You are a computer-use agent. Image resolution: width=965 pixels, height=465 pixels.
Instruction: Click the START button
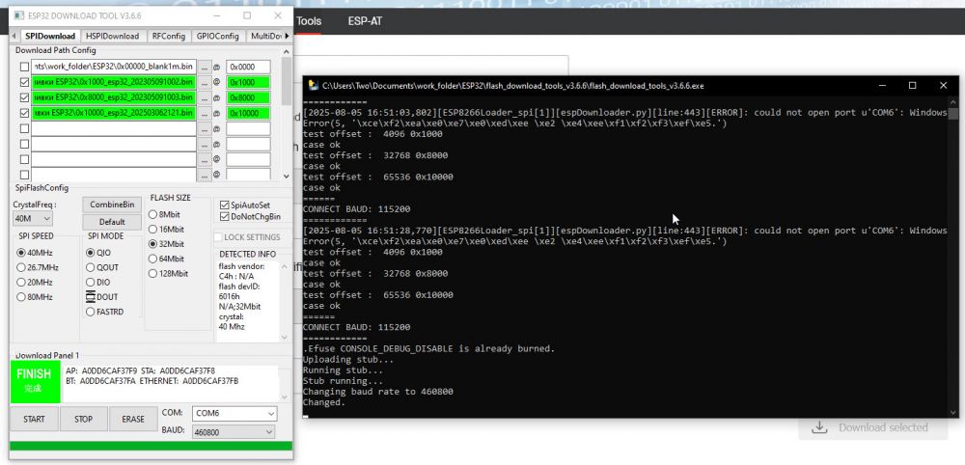[x=34, y=419]
